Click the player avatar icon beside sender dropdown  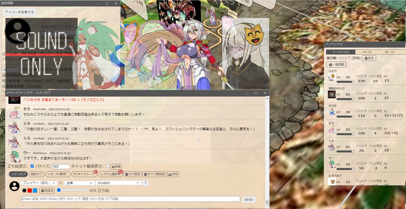(x=14, y=186)
